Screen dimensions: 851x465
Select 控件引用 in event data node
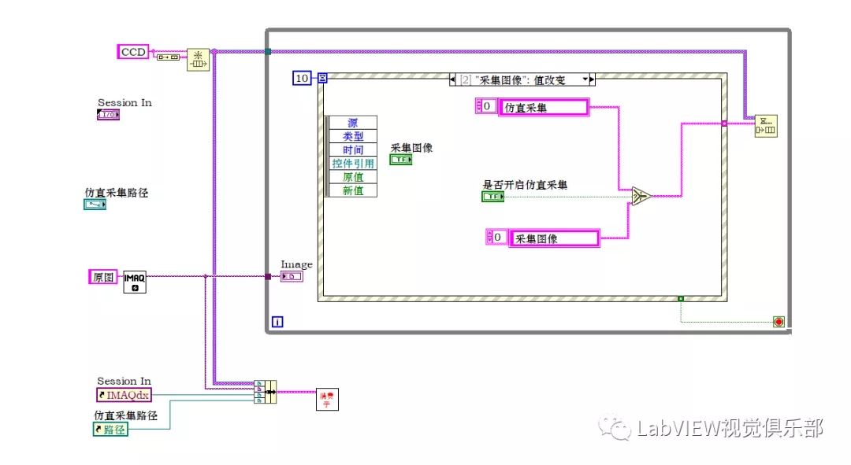352,163
